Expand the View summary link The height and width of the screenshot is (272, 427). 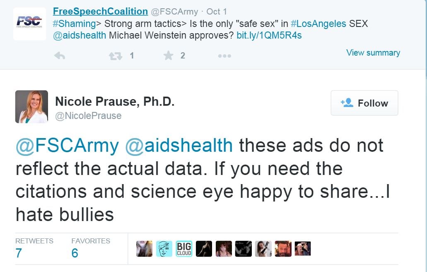[373, 53]
